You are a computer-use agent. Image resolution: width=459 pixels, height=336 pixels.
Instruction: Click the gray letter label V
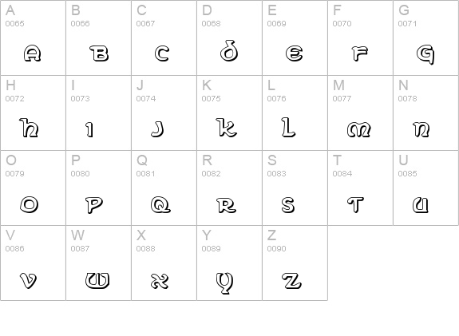pyautogui.click(x=10, y=235)
